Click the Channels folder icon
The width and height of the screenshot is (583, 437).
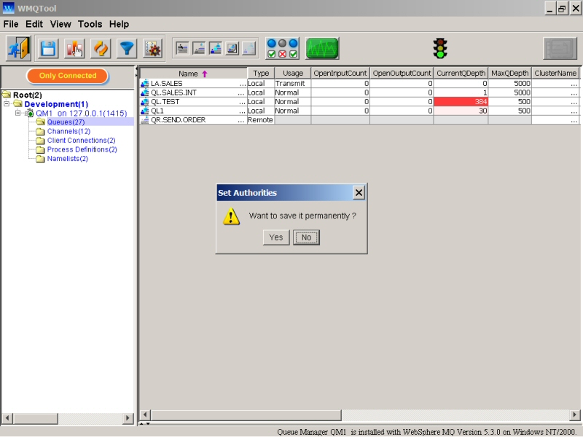pyautogui.click(x=40, y=132)
